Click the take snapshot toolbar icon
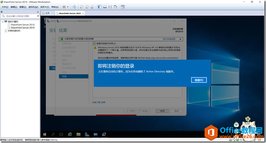 pos(82,7)
